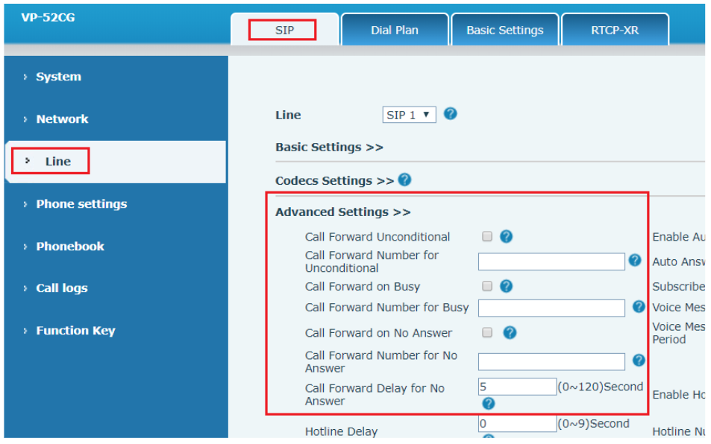Click help icon for Call Forward Delay for No Answer
Image resolution: width=711 pixels, height=444 pixels.
488,403
